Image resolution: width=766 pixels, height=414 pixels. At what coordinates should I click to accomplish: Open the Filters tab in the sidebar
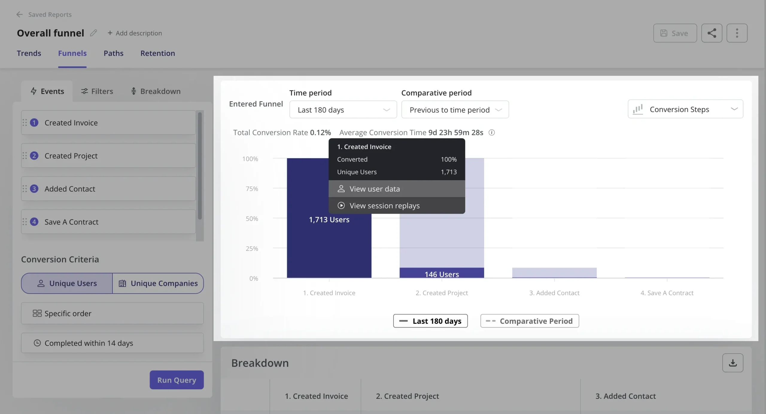coord(97,91)
